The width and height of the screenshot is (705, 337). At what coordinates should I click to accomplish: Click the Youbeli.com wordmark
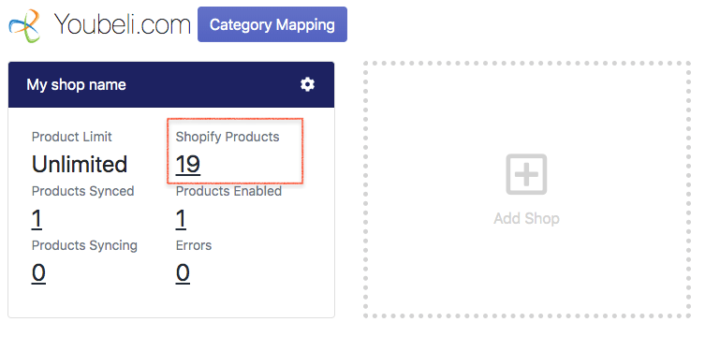(x=122, y=24)
